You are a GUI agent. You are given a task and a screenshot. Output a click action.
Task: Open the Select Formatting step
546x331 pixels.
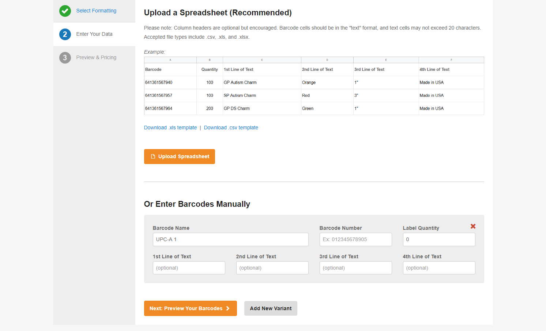pyautogui.click(x=96, y=11)
